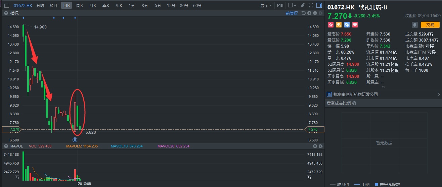442x187 pixels.
Task: Close the MAVOL indicator panel
Action: point(315,146)
